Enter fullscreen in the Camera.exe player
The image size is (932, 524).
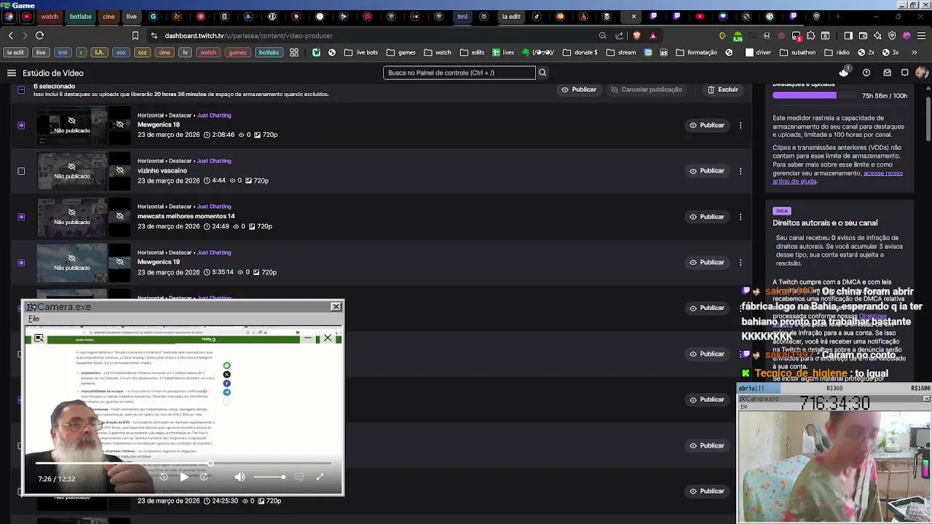[x=320, y=477]
